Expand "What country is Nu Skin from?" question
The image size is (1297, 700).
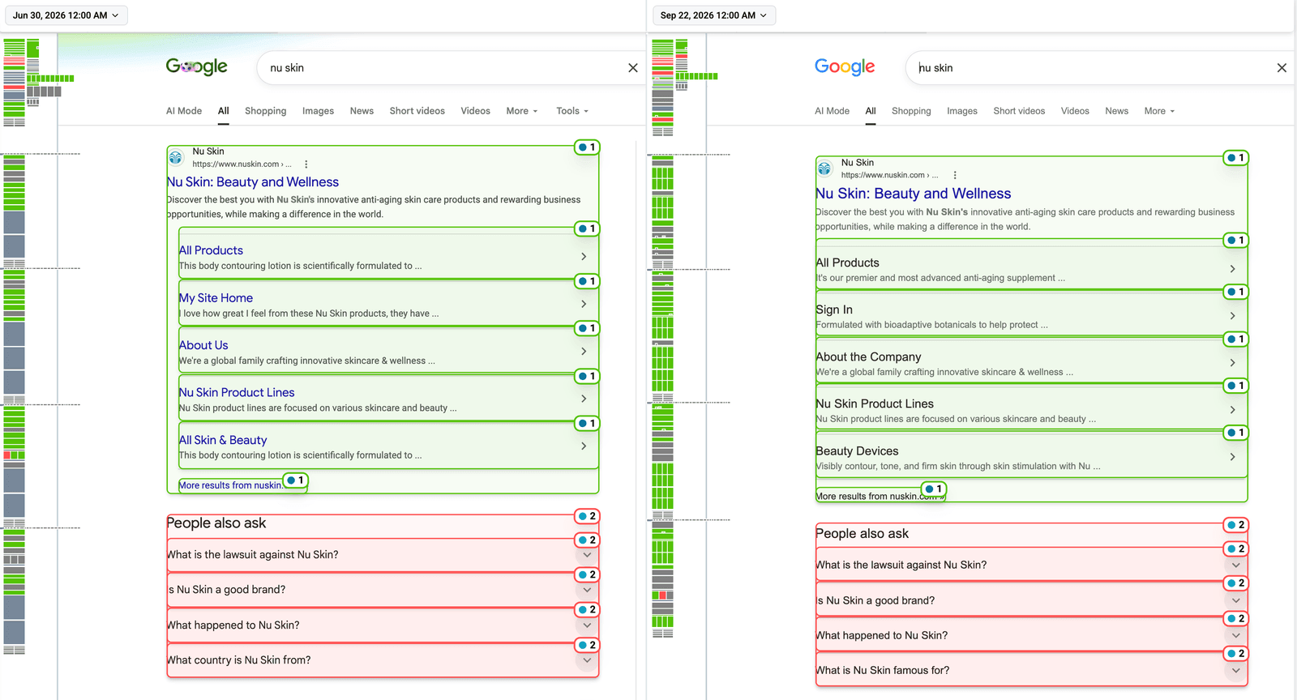383,660
